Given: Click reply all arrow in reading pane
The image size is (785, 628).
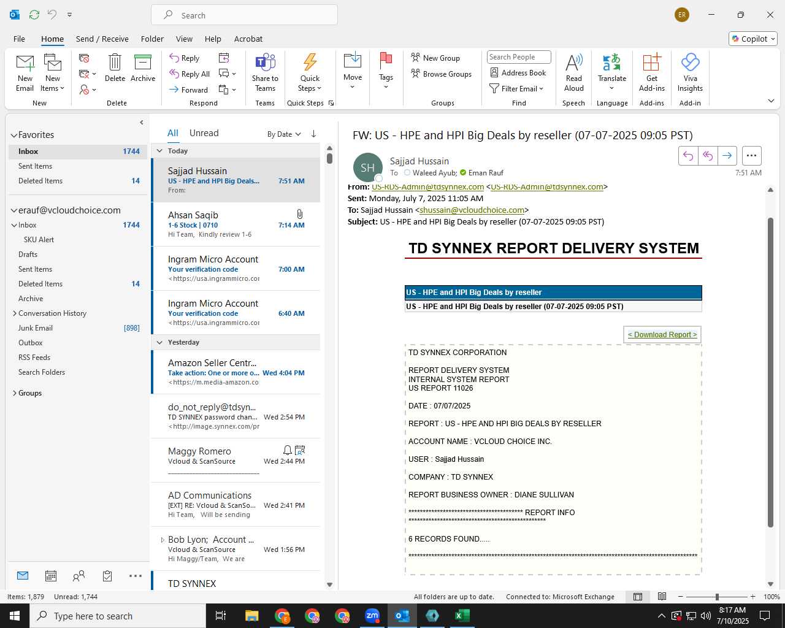Looking at the screenshot, I should click(x=708, y=156).
